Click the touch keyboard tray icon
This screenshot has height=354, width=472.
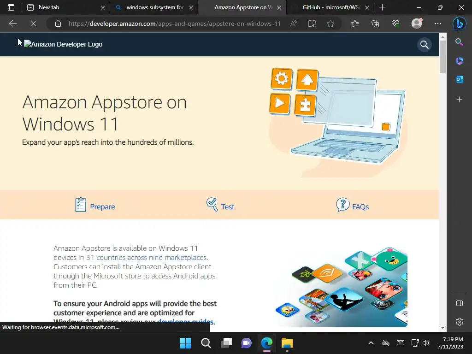(401, 343)
